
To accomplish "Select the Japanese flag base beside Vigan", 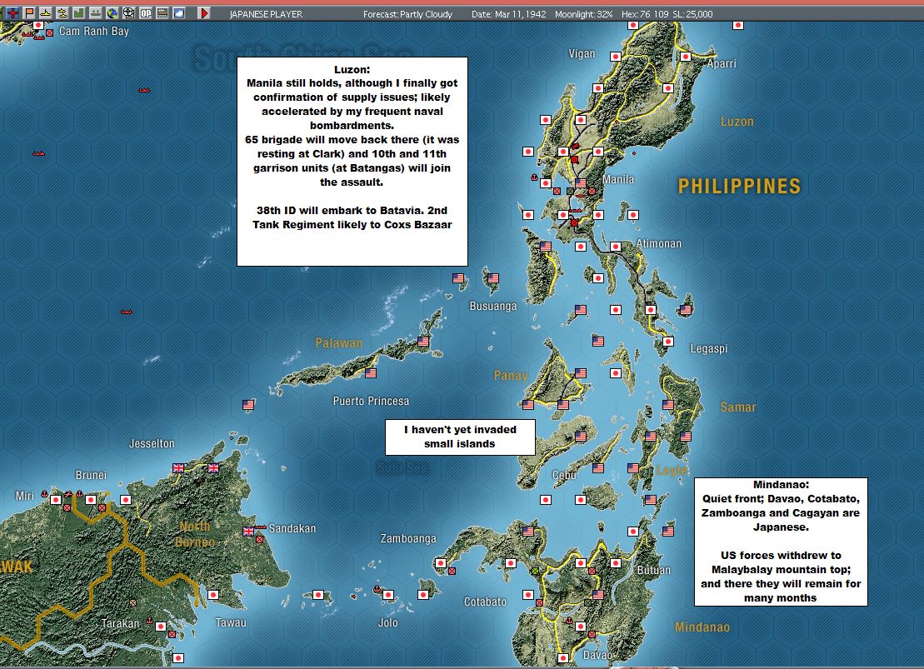I will 615,57.
